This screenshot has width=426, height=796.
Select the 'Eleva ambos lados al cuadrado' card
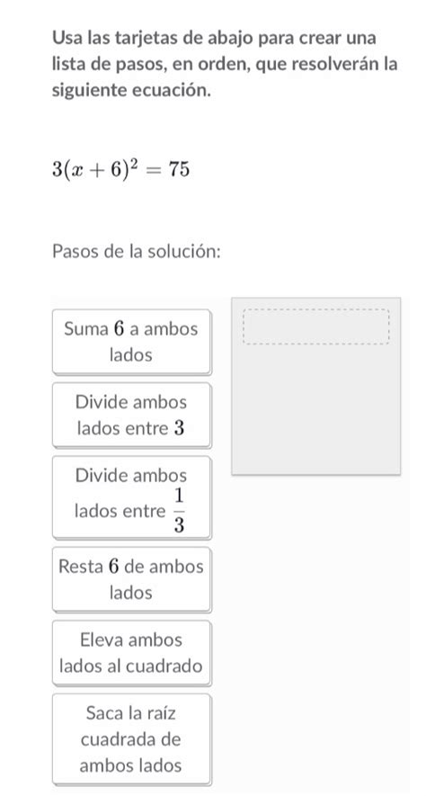pyautogui.click(x=131, y=653)
